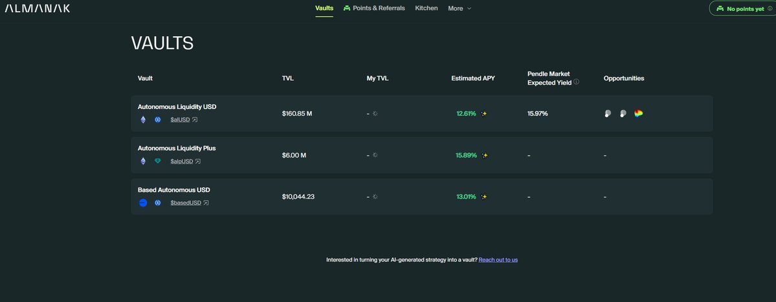Click the ALMANAK logo
This screenshot has width=776, height=302.
(x=38, y=8)
